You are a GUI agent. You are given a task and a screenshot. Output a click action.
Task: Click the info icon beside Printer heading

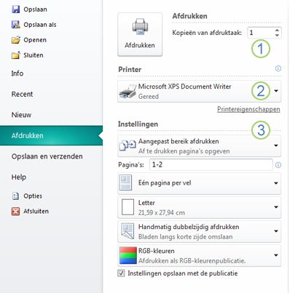[x=278, y=68]
